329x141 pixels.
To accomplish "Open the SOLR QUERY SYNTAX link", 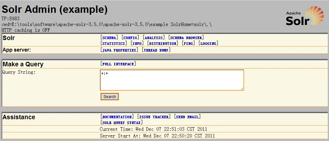I will 121,122.
